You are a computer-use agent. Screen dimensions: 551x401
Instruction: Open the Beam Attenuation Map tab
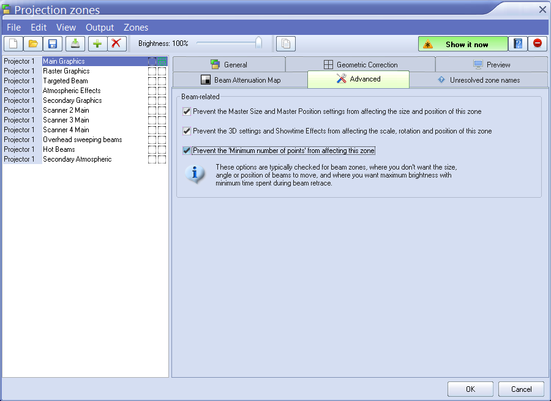[x=240, y=80]
